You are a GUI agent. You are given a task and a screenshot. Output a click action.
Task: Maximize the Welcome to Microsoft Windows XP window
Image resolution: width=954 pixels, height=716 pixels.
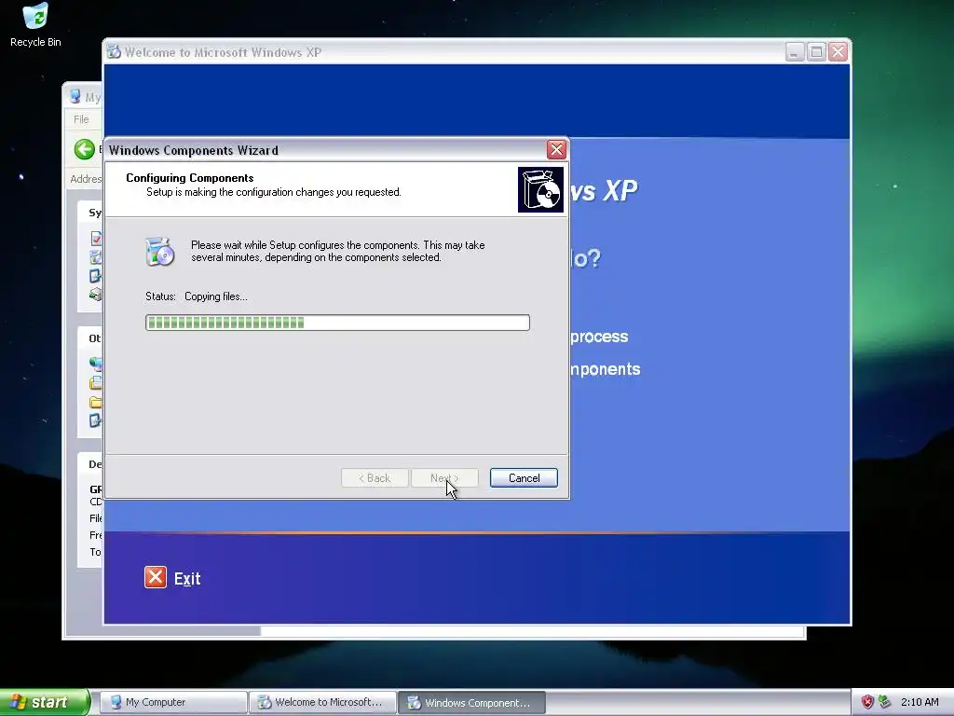click(x=816, y=52)
